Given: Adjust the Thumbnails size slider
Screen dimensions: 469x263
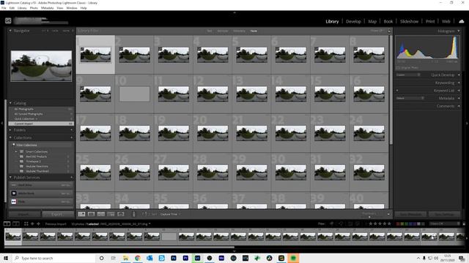Looking at the screenshot, I should click(370, 216).
